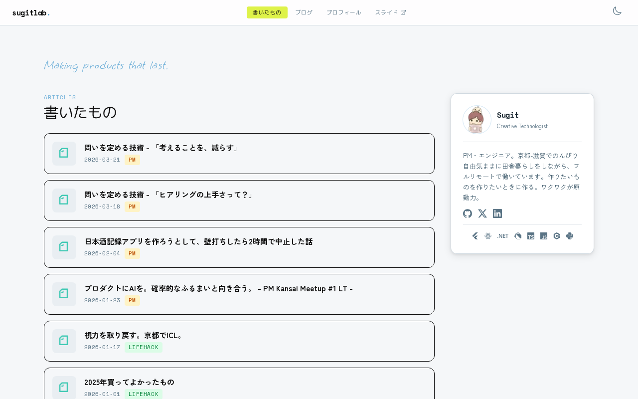Click the document icon for 「考えることを、減らす」 article
This screenshot has width=638, height=399.
coord(64,154)
